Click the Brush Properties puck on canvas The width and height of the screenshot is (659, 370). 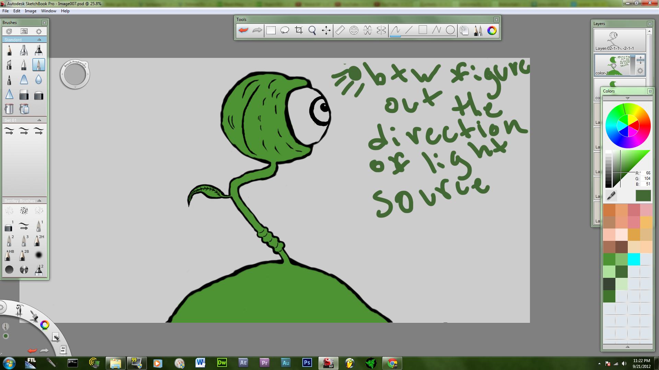pyautogui.click(x=75, y=74)
